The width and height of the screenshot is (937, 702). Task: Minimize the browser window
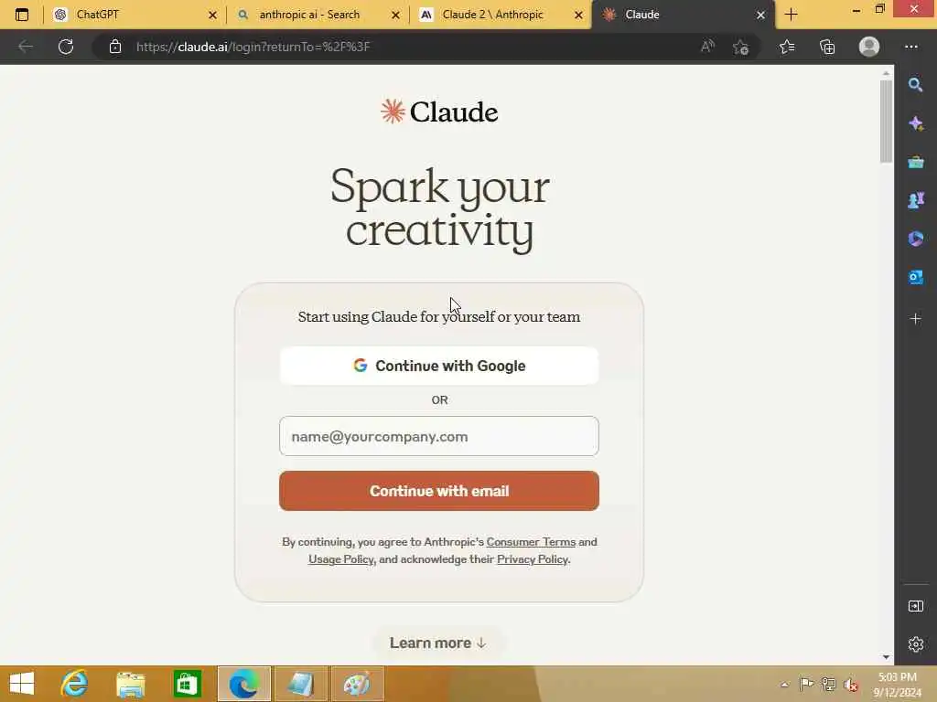click(x=856, y=9)
